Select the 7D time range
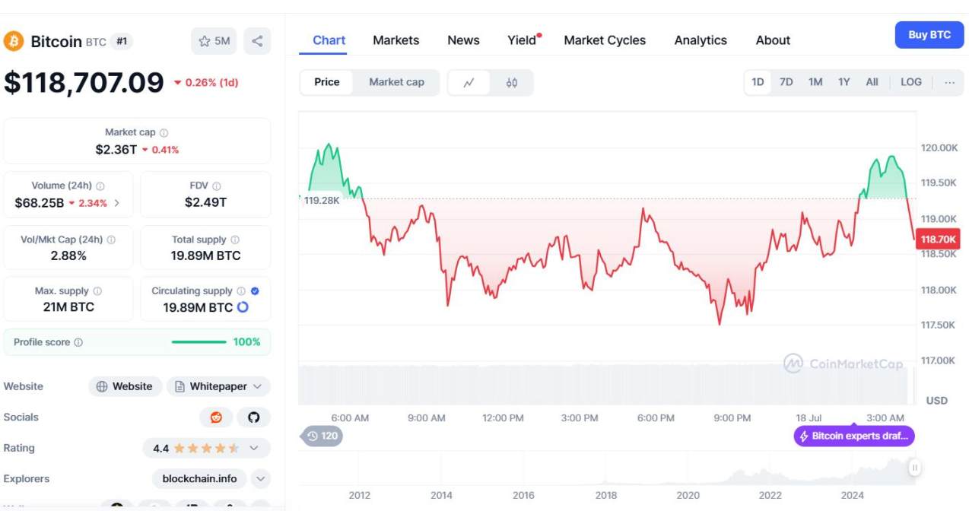The width and height of the screenshot is (969, 511). click(786, 82)
